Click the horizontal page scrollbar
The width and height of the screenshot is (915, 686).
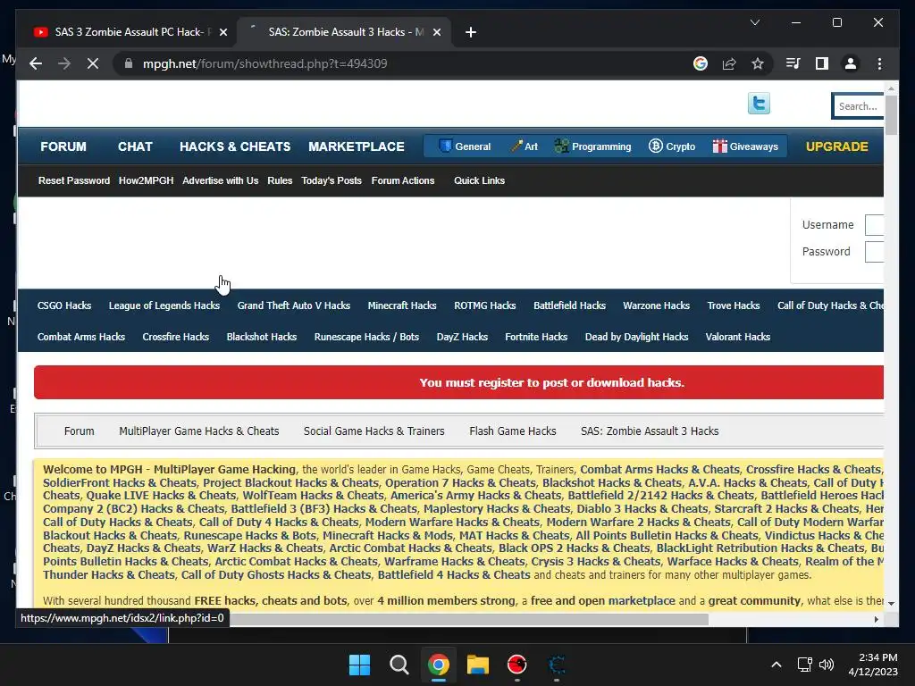pyautogui.click(x=470, y=619)
